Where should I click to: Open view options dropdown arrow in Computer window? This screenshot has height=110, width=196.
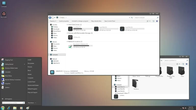pyautogui.click(x=150, y=21)
